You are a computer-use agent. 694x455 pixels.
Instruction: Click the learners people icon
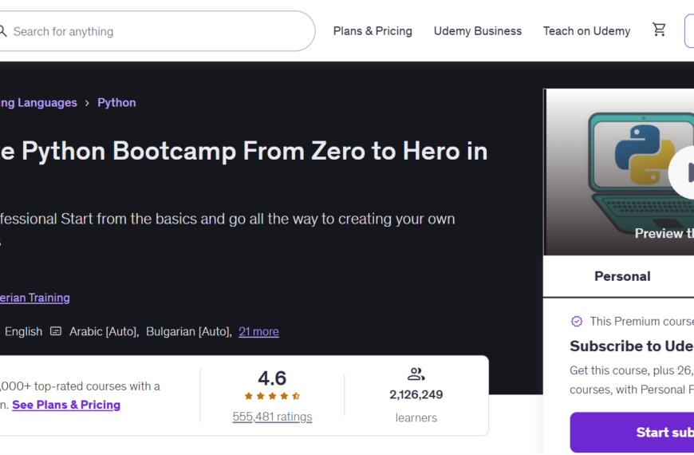coord(416,374)
